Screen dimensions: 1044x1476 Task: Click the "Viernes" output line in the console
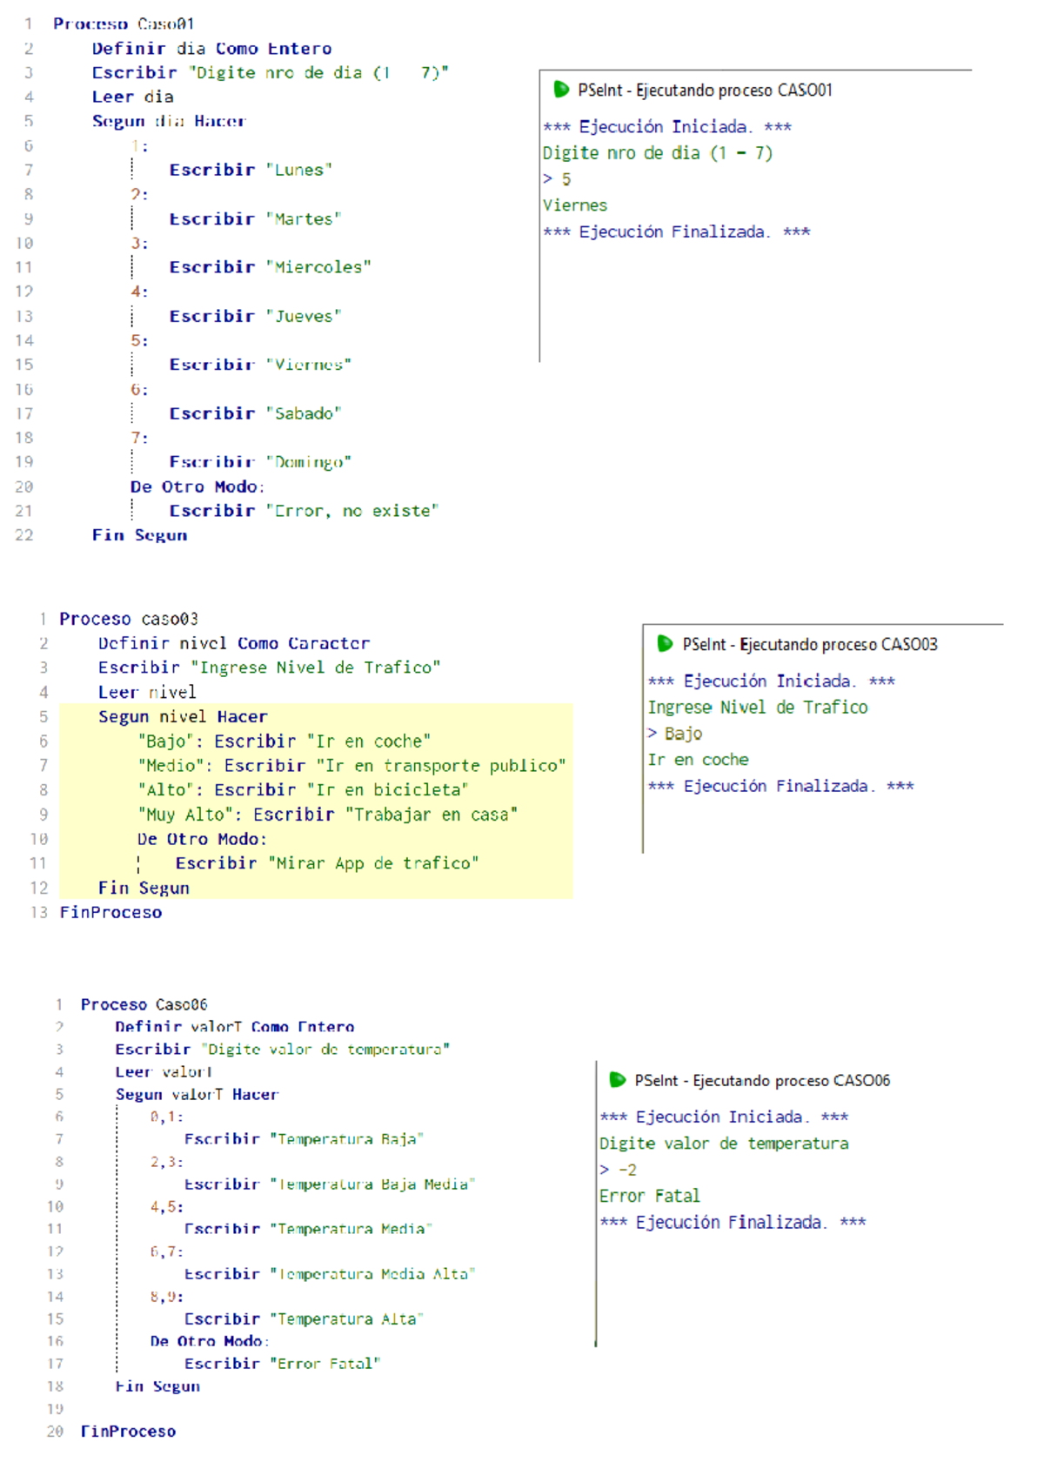click(575, 205)
